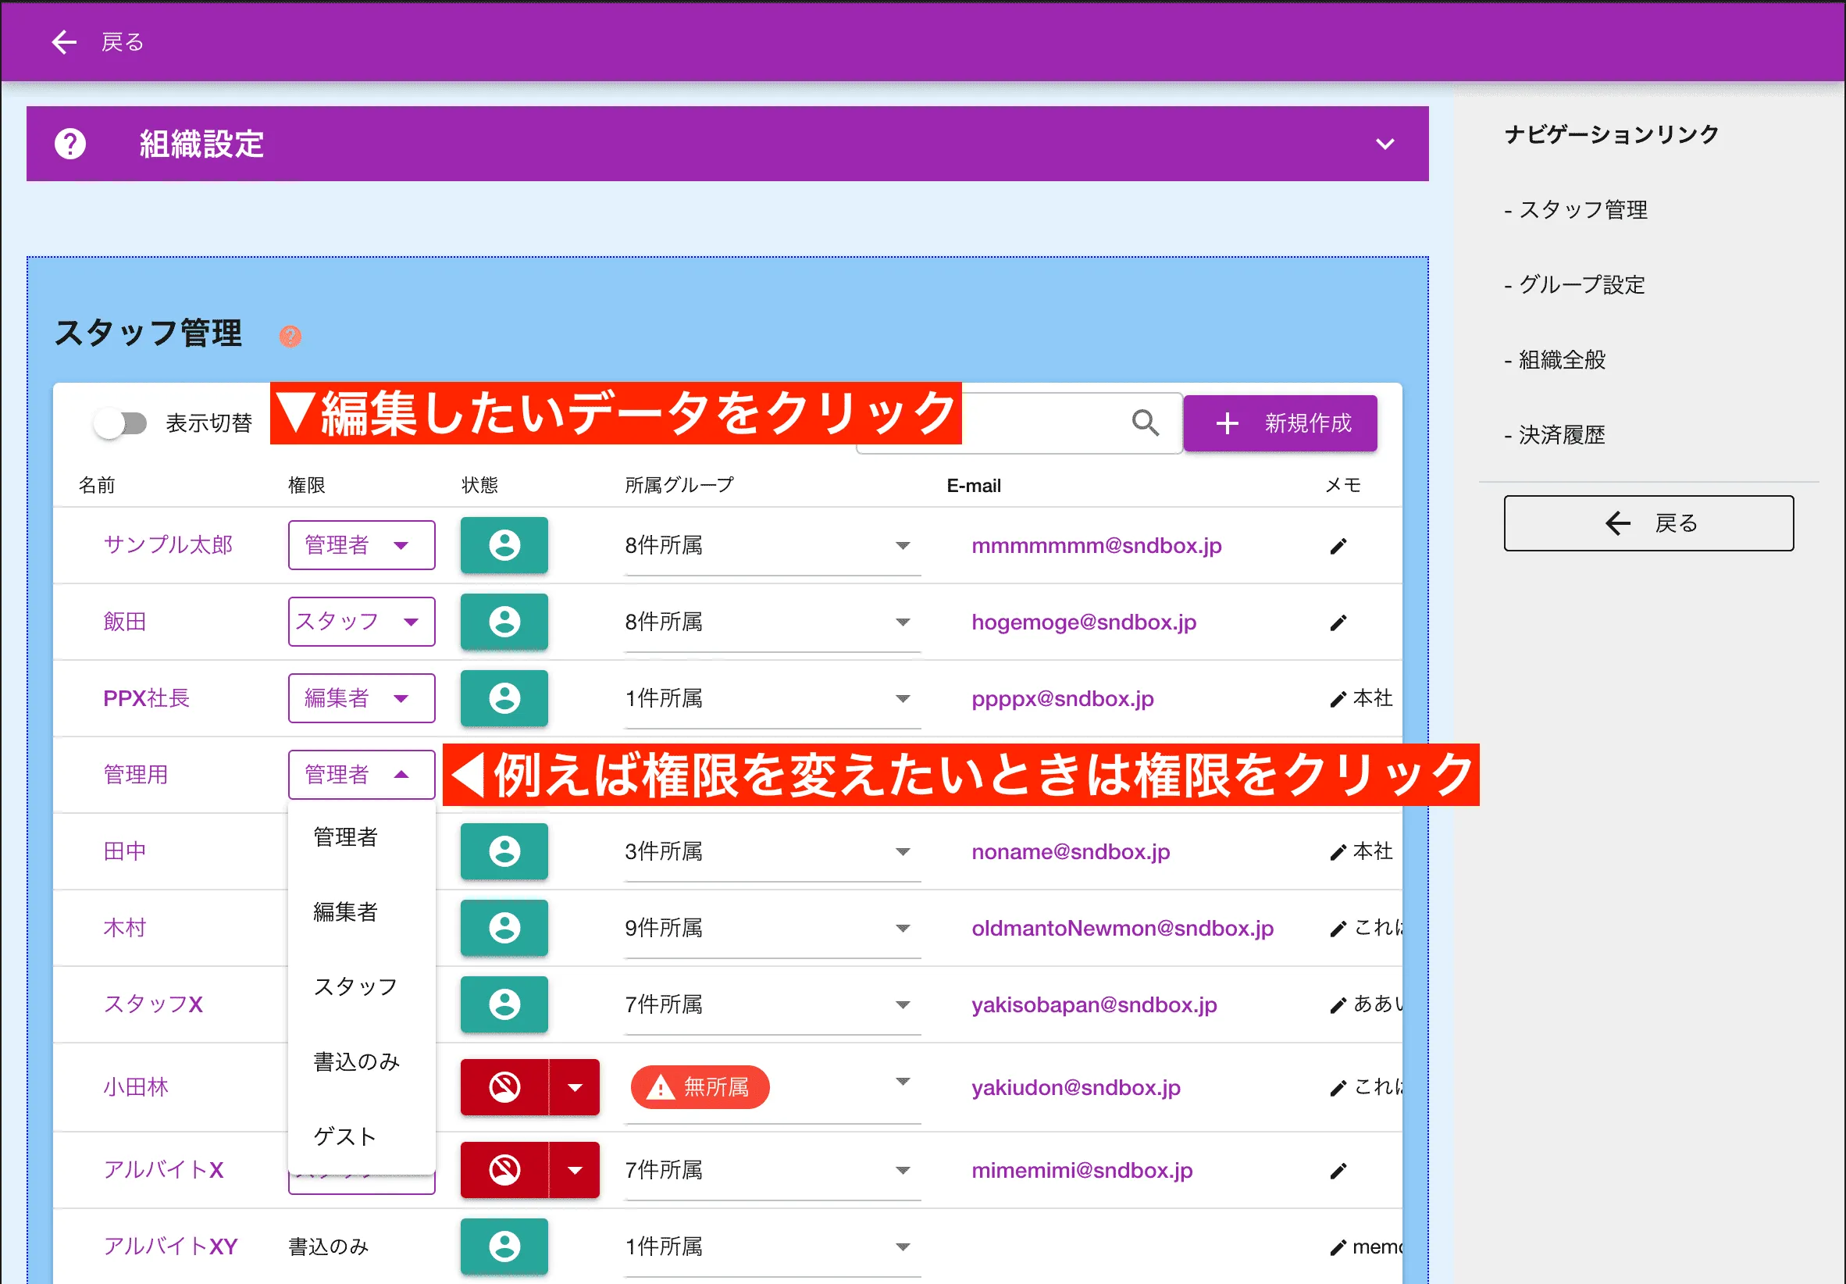Expand 飯田's 8件所属 group dropdown

tap(903, 622)
